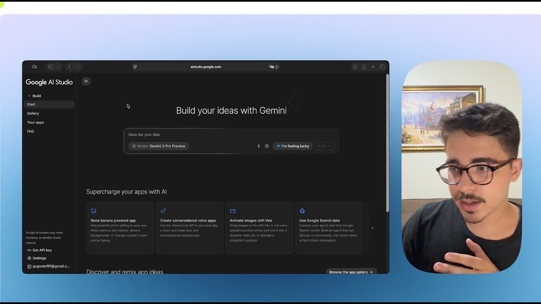This screenshot has height=304, width=541.
Task: Click the I'm feeling lucky button
Action: click(x=292, y=146)
